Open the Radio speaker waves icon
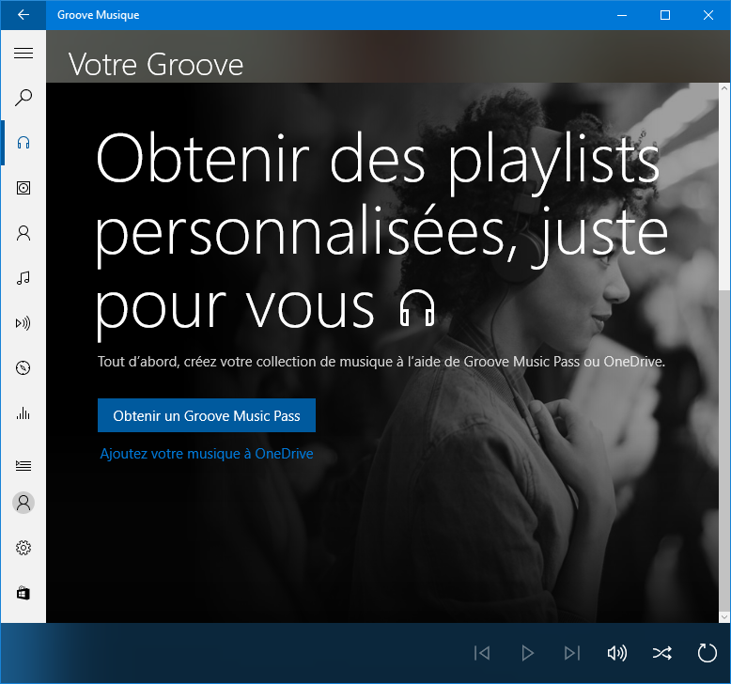The image size is (731, 684). click(23, 322)
